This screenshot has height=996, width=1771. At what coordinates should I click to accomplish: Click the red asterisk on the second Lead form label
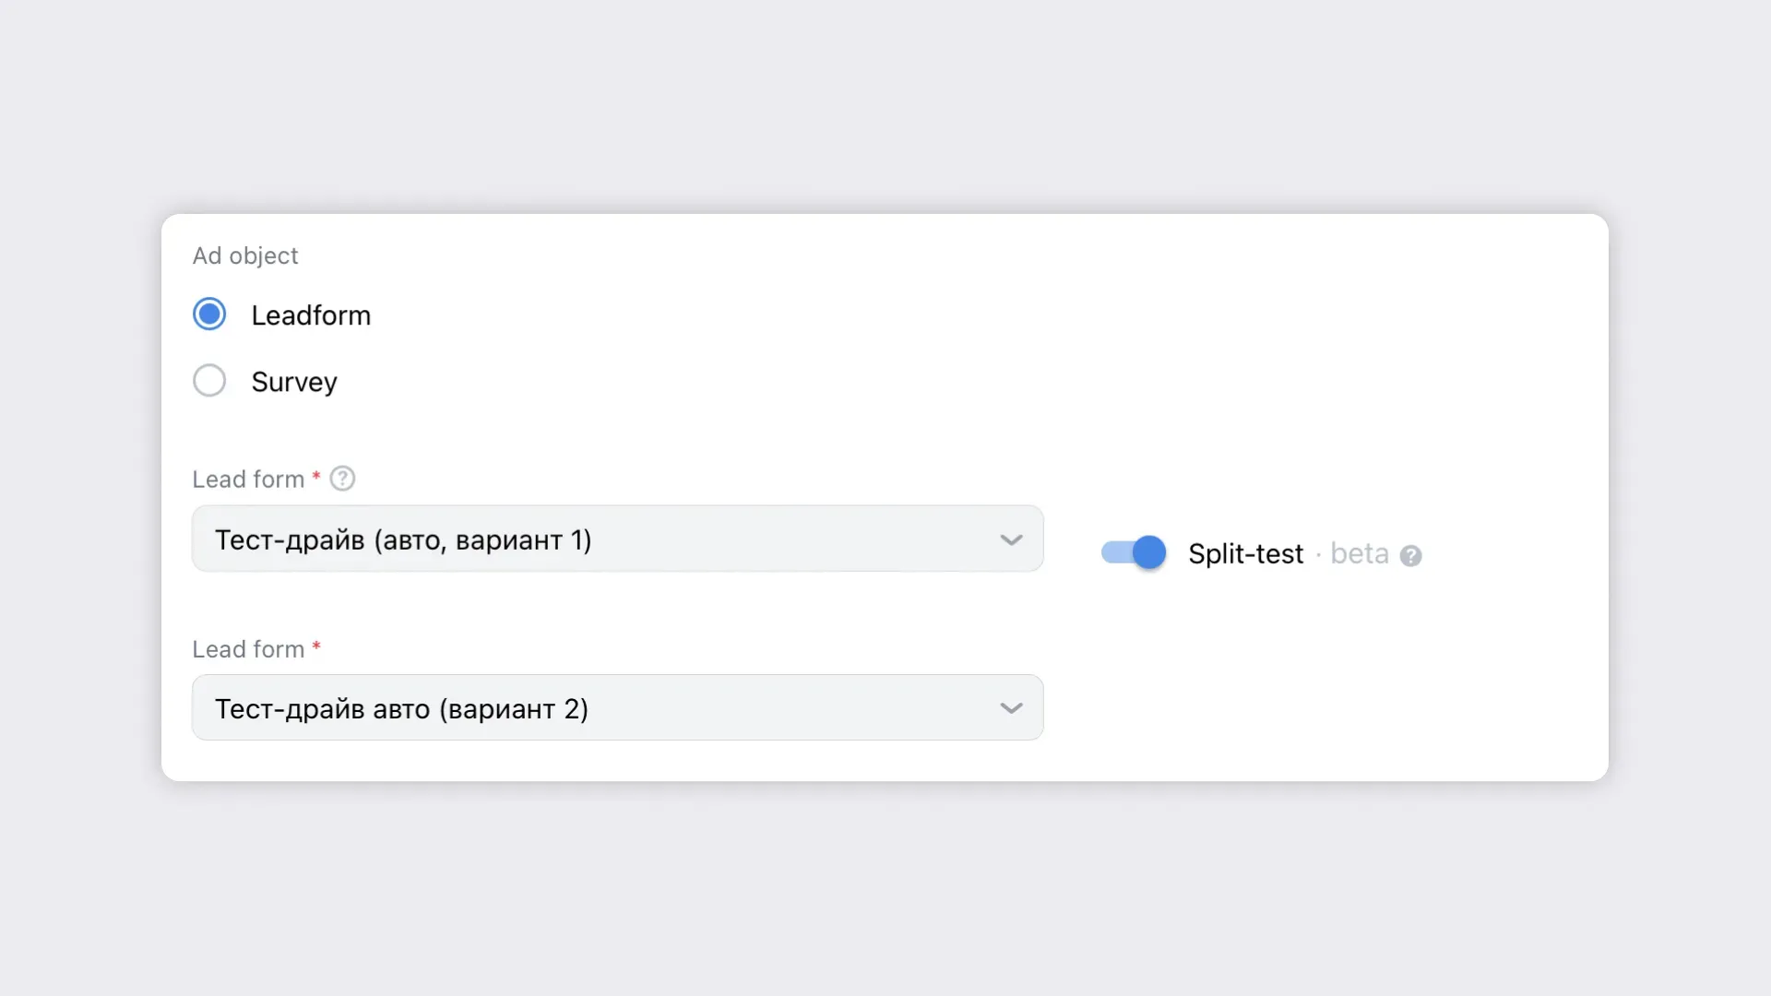[x=316, y=646]
